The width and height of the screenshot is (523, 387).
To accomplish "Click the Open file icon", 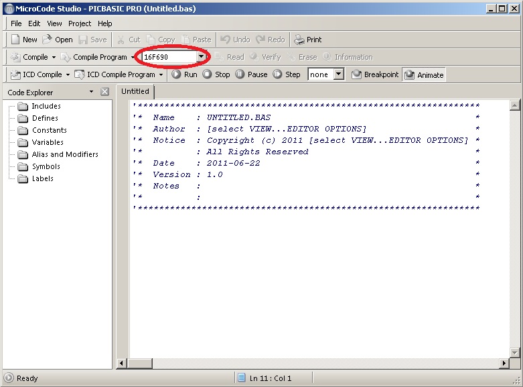I will 48,40.
